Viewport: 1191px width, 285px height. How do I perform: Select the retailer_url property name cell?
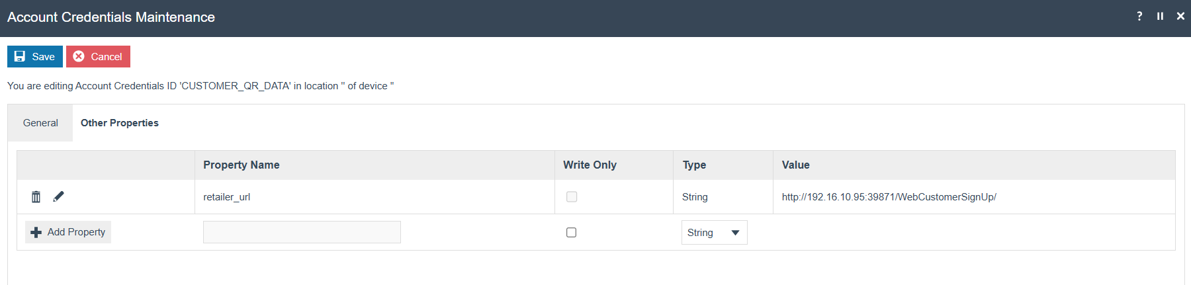tap(227, 197)
